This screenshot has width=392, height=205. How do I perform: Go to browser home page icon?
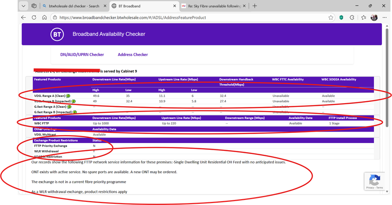point(44,18)
